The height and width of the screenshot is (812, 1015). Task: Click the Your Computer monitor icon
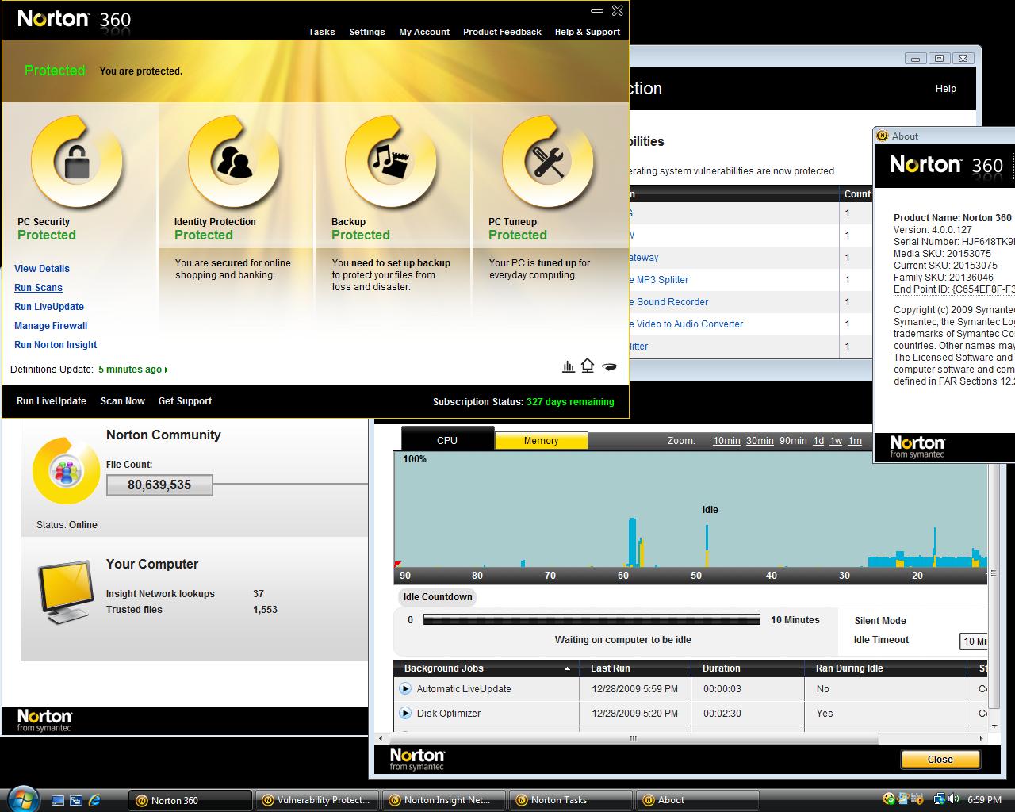[66, 591]
